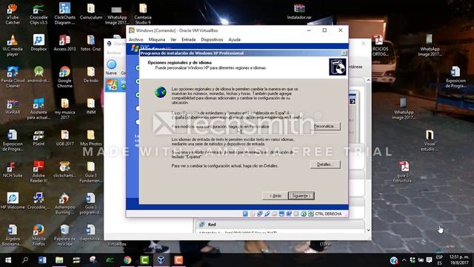
Task: Open the Windows Start menu
Action: (8, 260)
